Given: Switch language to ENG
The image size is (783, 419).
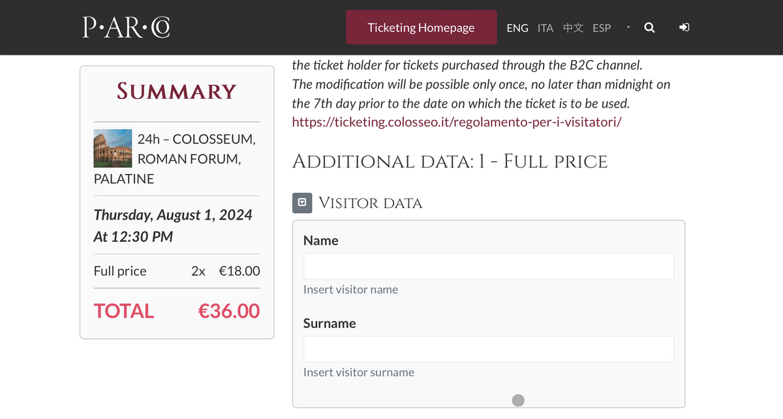Looking at the screenshot, I should click(517, 28).
